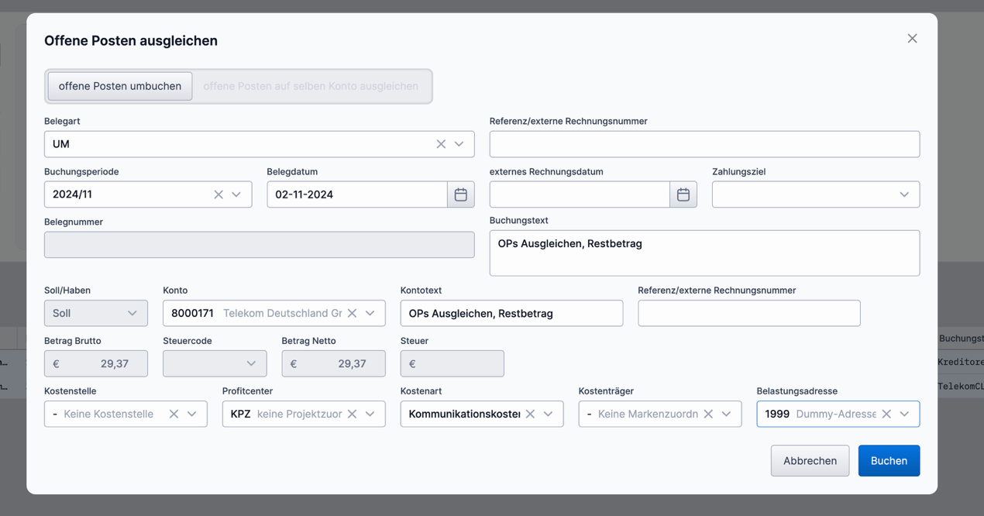
Task: Clear the Konto 8000171 selection
Action: [352, 313]
